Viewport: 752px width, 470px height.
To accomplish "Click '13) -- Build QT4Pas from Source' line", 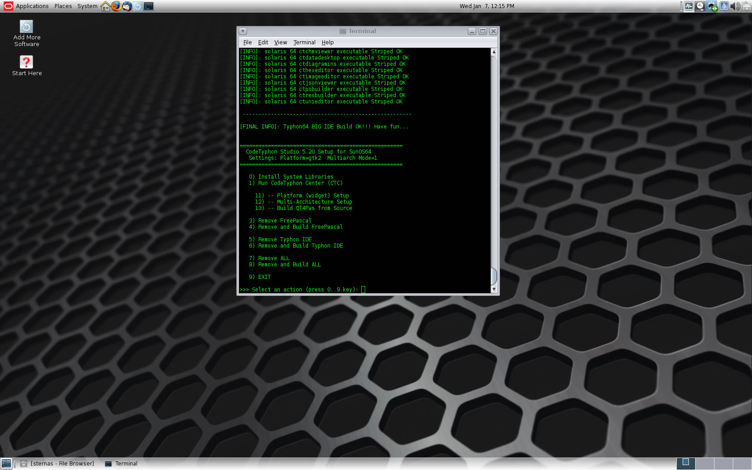I will coord(303,208).
